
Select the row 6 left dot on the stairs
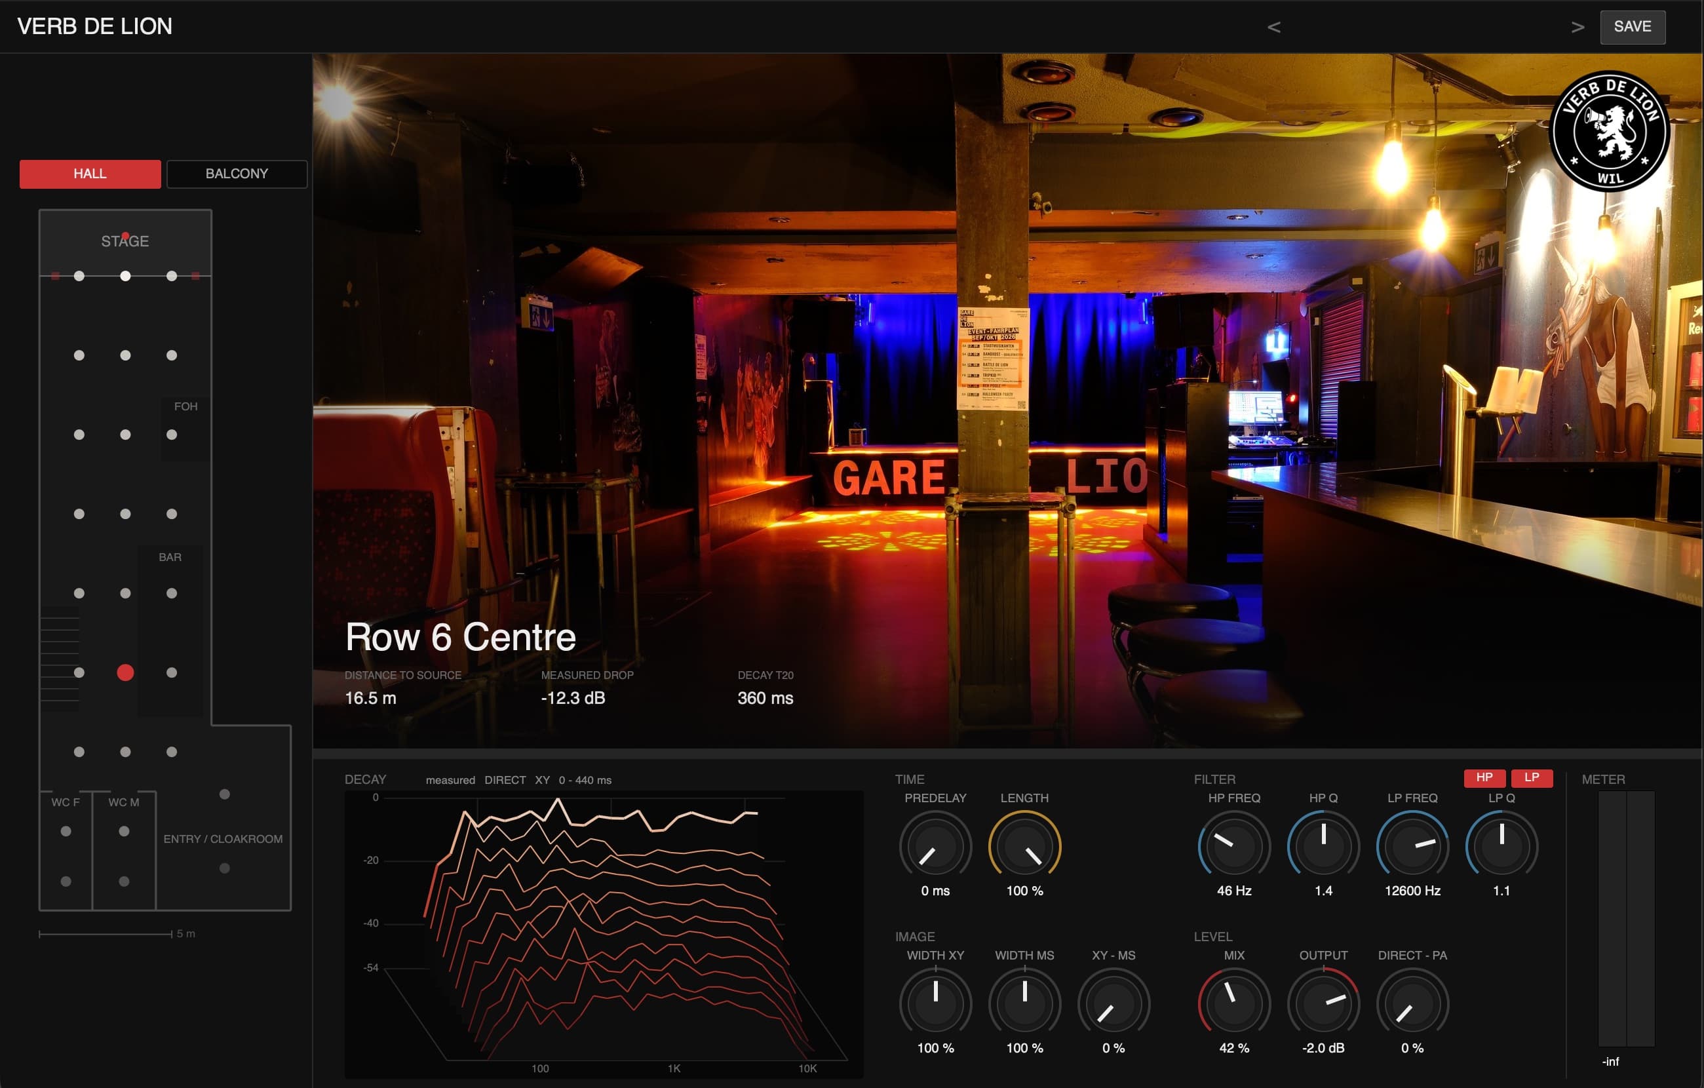(79, 672)
